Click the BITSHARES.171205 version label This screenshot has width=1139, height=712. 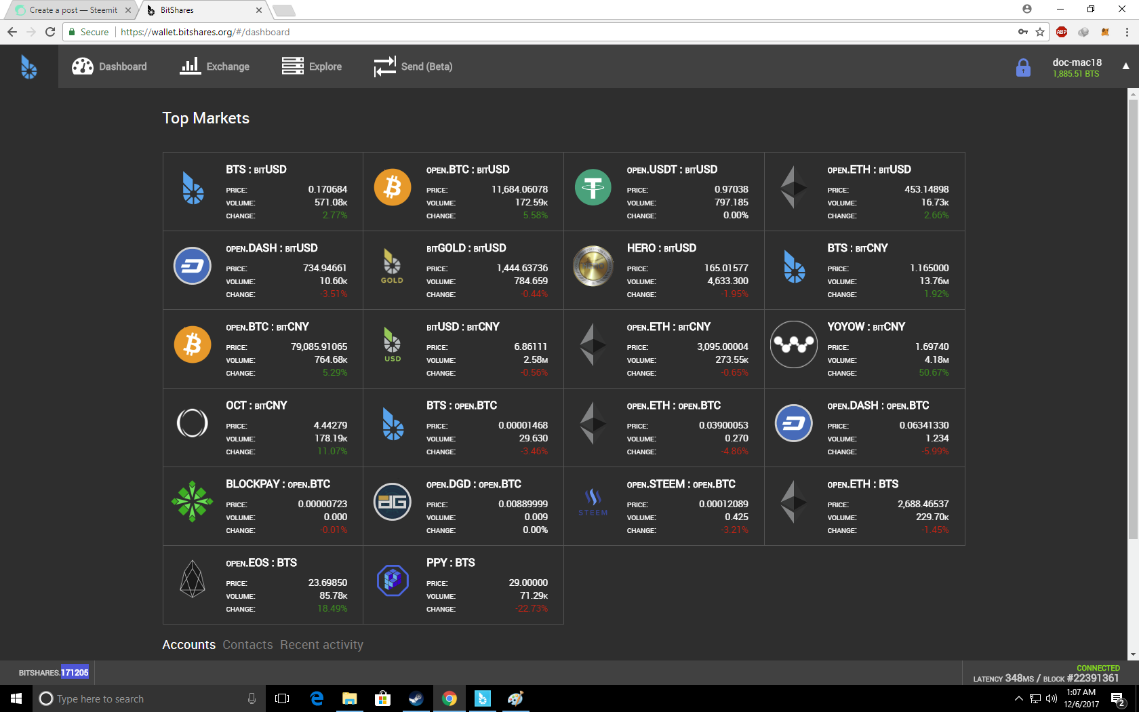tap(54, 673)
